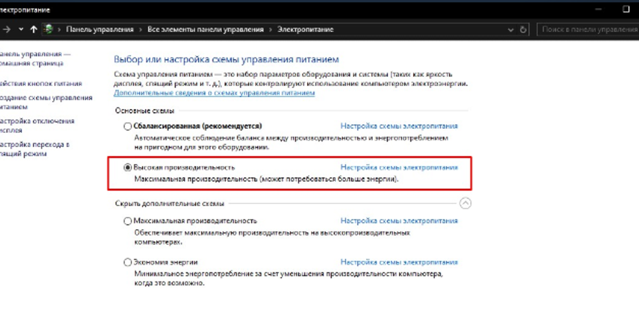Collapse additional plans using the round chevron button

(x=465, y=203)
